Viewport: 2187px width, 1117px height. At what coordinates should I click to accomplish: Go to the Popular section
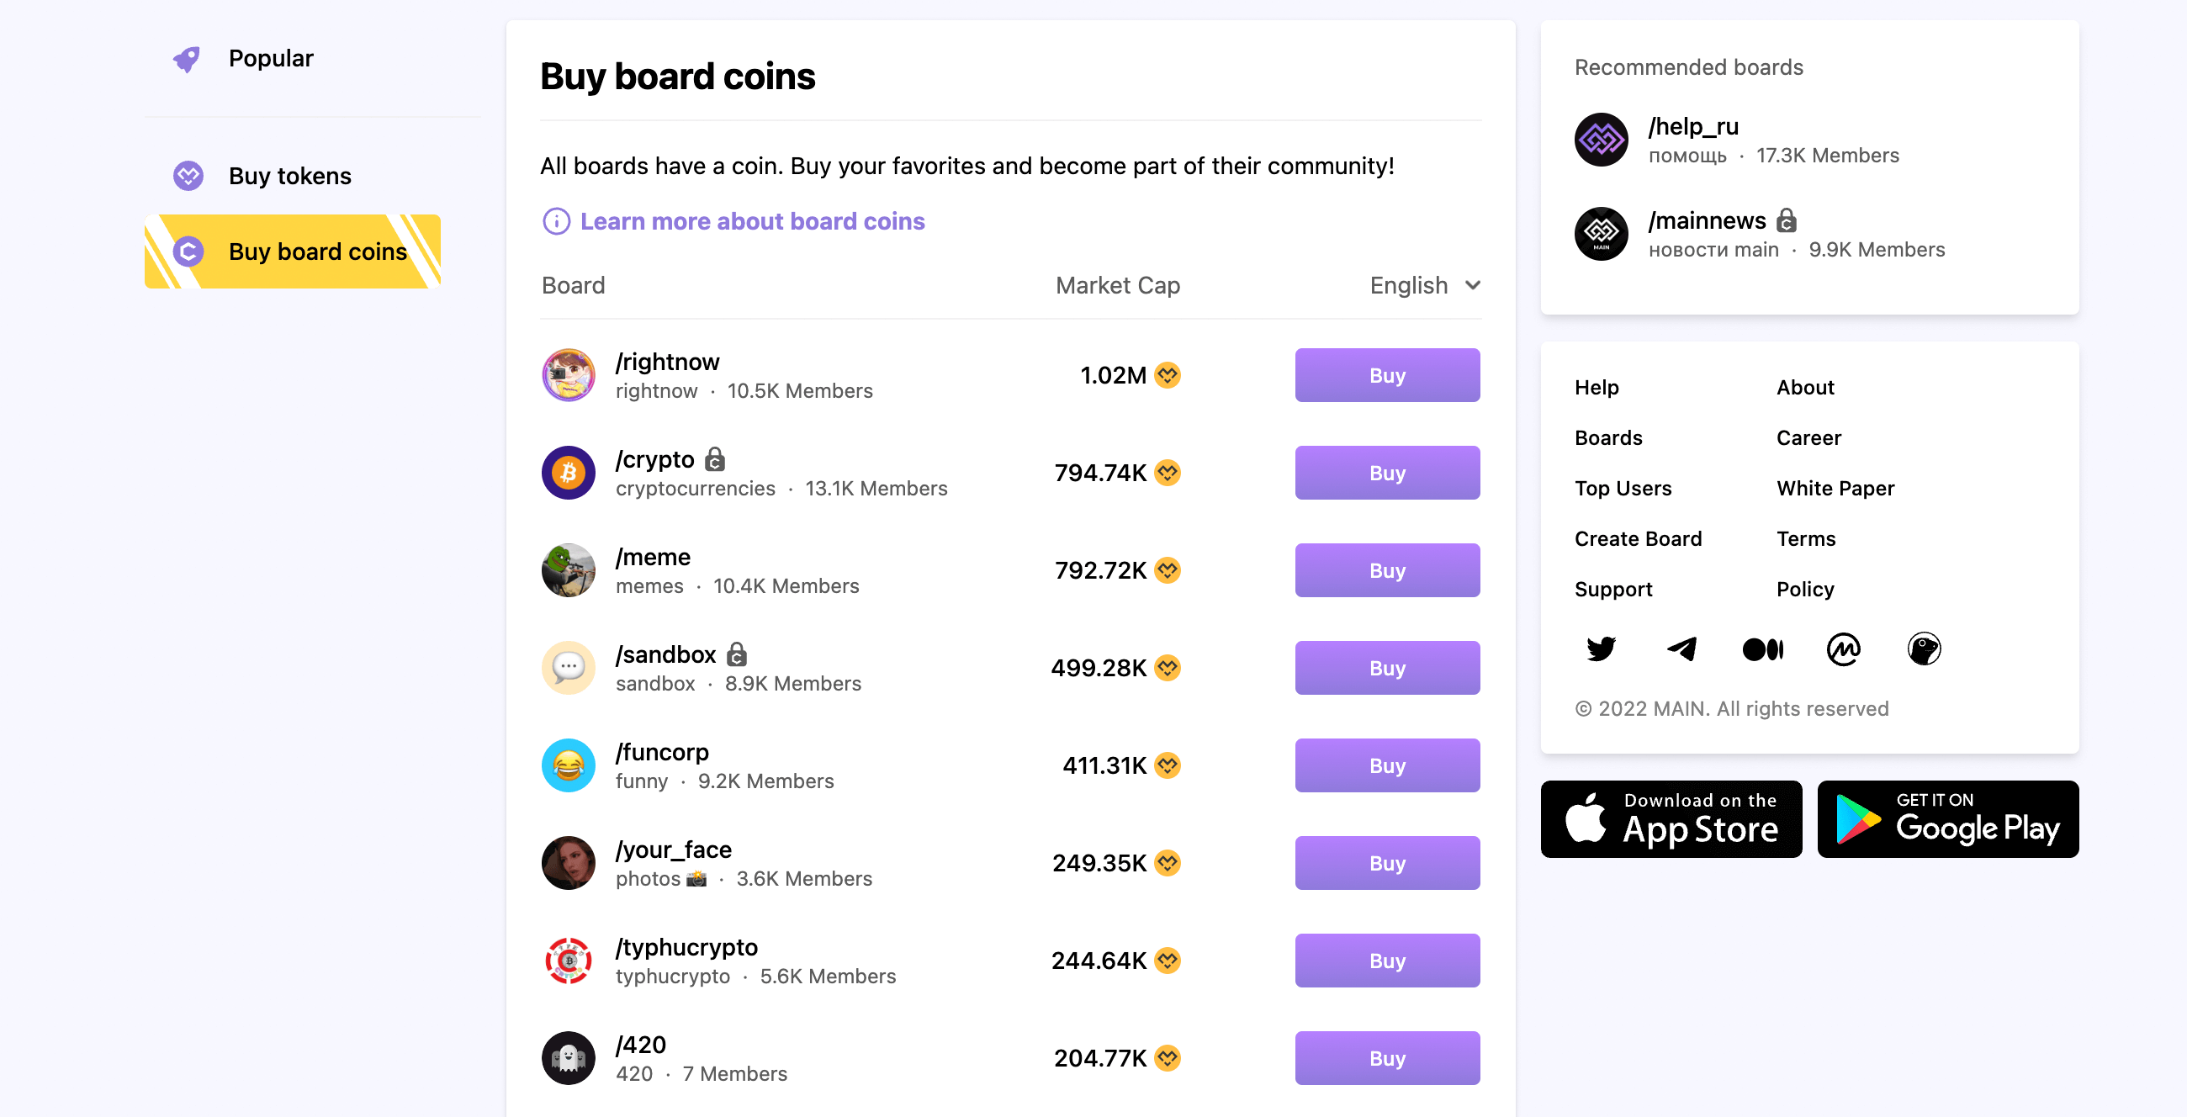coord(271,59)
